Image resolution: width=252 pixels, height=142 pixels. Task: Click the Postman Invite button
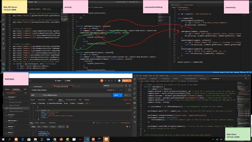[x=67, y=80]
